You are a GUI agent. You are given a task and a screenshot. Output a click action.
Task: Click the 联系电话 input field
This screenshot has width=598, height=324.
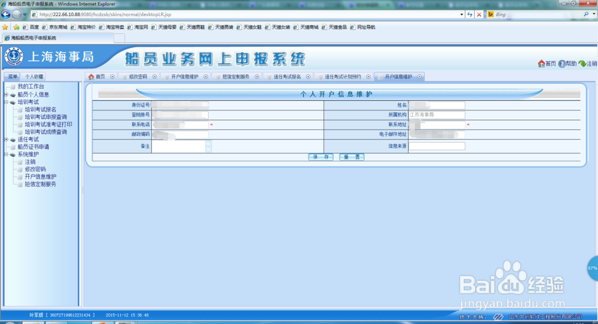(x=181, y=125)
